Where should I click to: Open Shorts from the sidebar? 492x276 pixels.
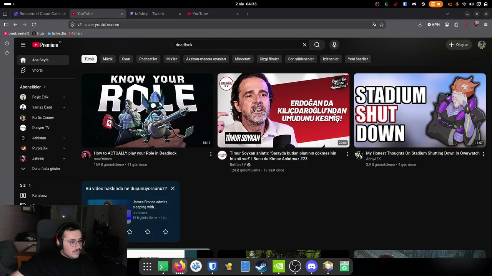coord(43,70)
